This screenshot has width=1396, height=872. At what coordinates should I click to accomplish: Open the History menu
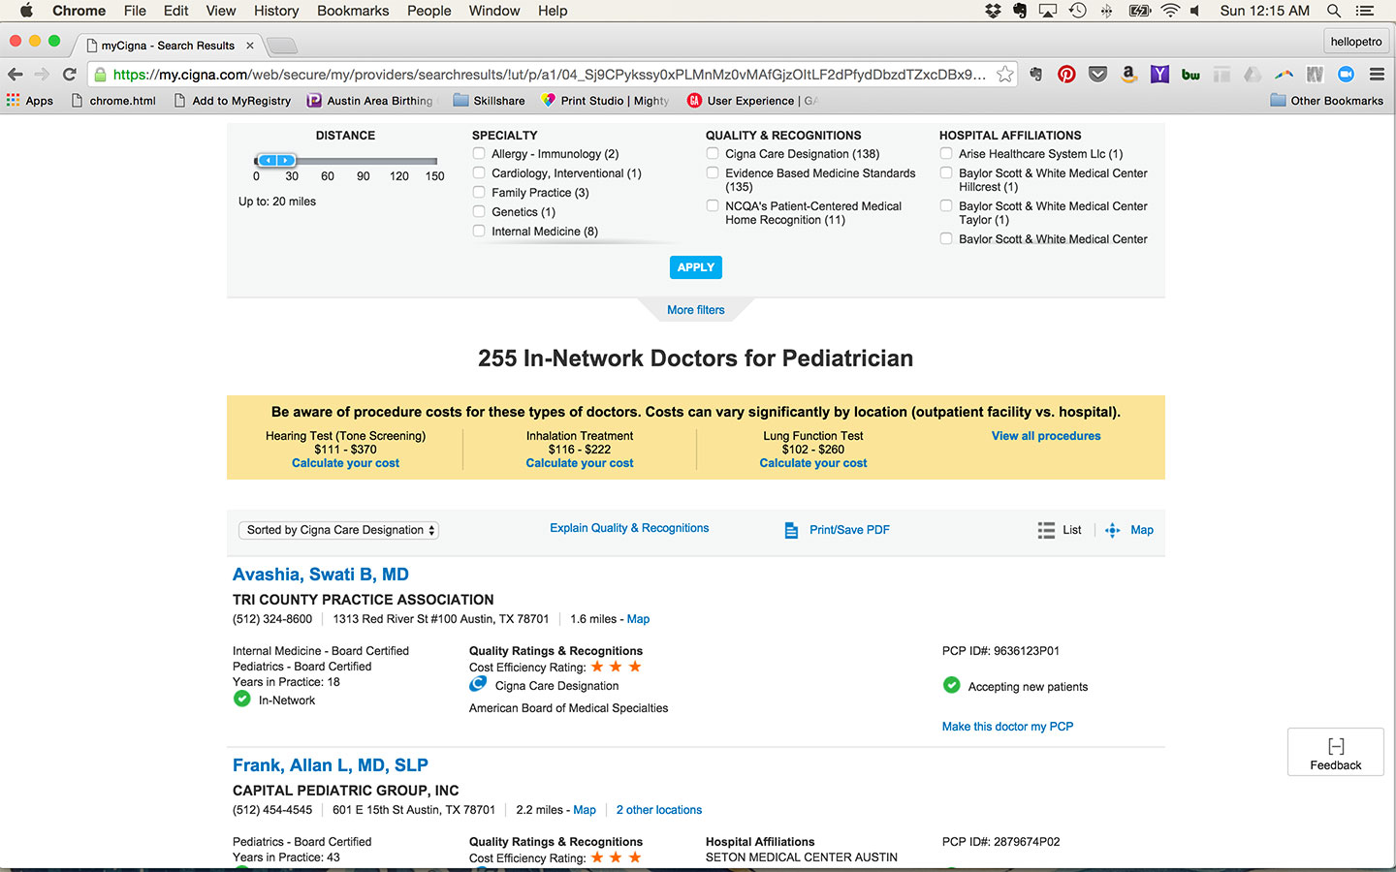point(276,11)
